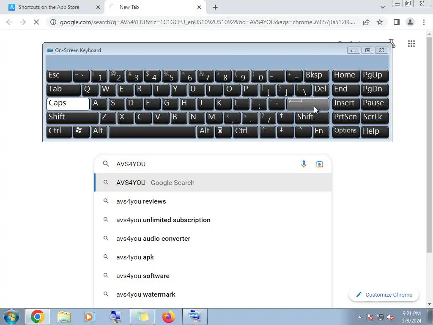Open Windows Explorer folder in the taskbar
433x325 pixels.
click(64, 317)
